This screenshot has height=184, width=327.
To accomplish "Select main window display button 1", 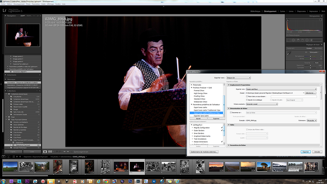I will click(4, 157).
